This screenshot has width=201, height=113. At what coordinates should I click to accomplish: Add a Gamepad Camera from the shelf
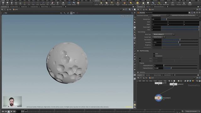pos(190,3)
